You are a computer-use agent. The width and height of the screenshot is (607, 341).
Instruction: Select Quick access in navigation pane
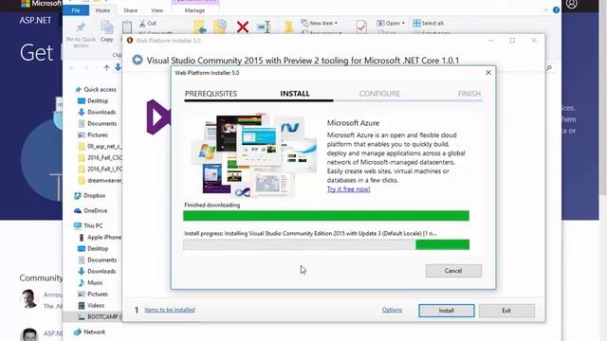click(96, 89)
